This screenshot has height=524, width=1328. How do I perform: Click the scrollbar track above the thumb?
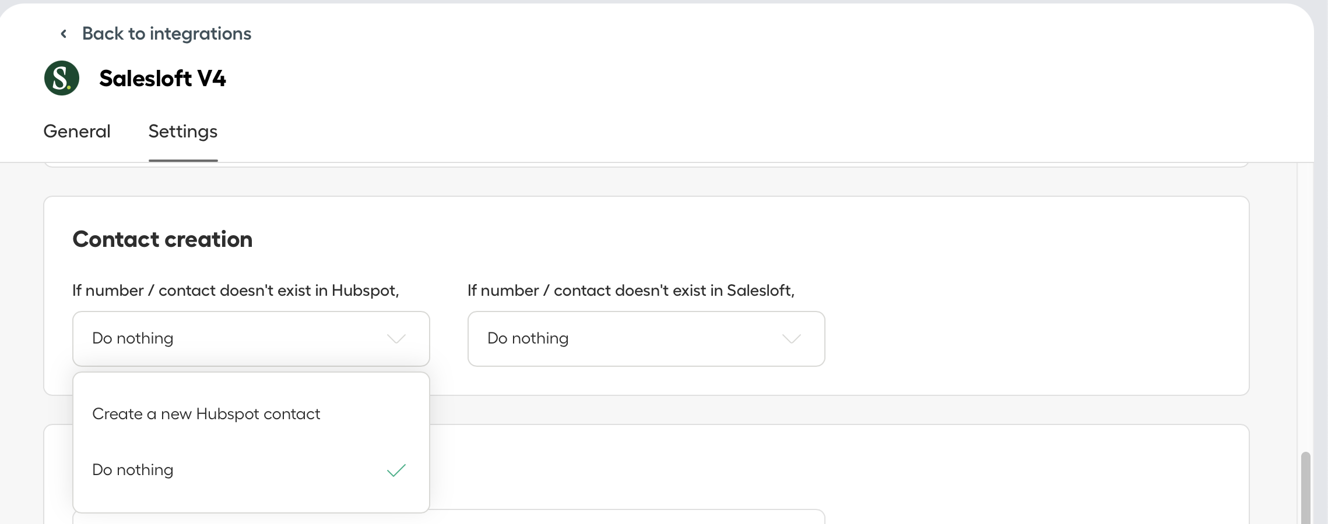point(1306,309)
